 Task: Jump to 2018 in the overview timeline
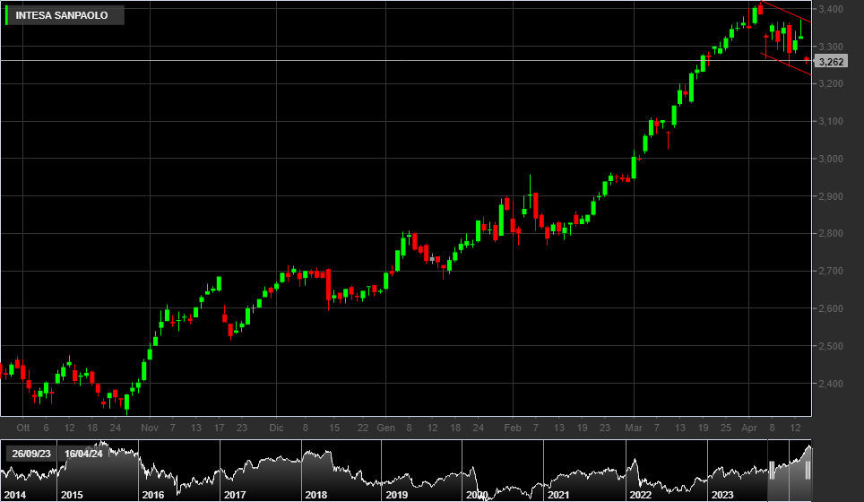point(315,495)
